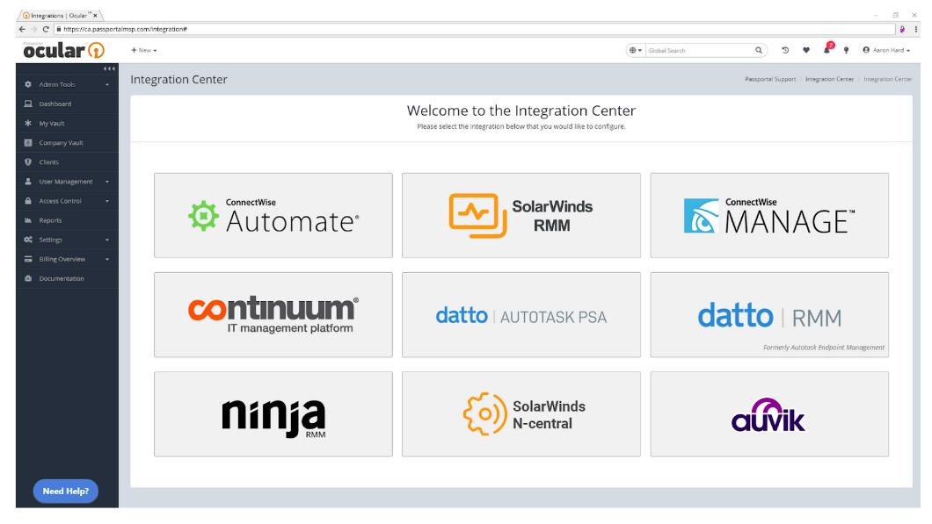Close the Integrations | Ocular browser tab
Screen dimensions: 932x524
pos(95,16)
